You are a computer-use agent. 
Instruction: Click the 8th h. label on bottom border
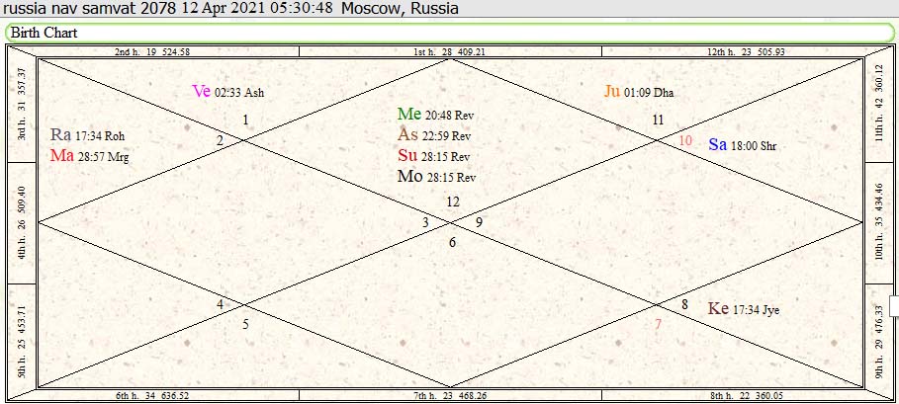coord(745,395)
